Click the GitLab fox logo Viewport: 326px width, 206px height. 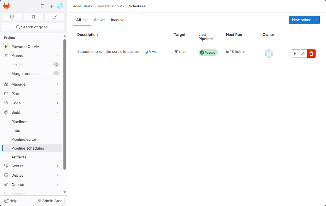[x=6, y=6]
